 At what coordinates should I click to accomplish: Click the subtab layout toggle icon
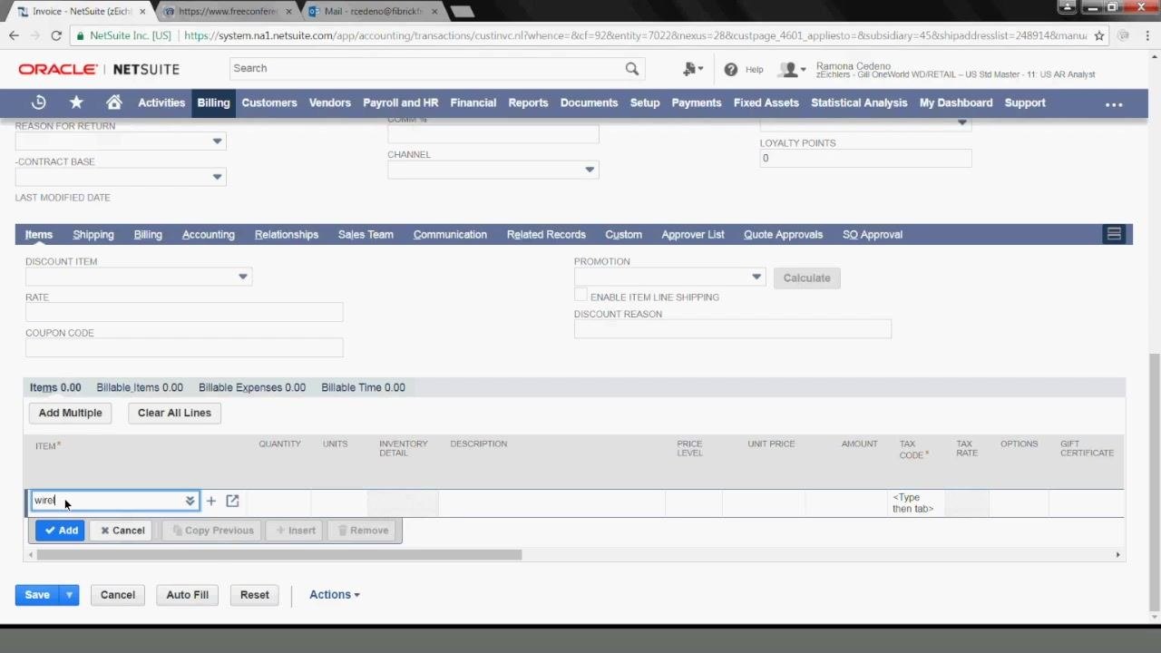tap(1114, 234)
